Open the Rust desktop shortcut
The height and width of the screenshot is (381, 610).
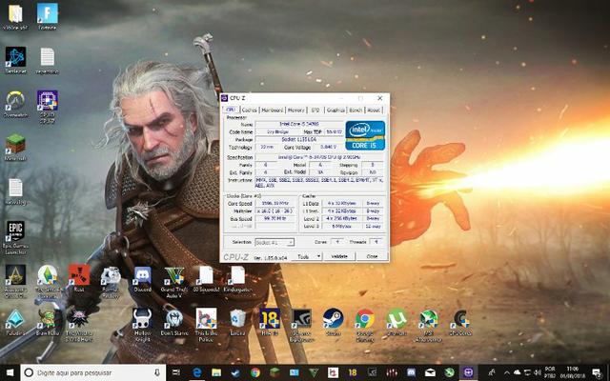tap(79, 278)
